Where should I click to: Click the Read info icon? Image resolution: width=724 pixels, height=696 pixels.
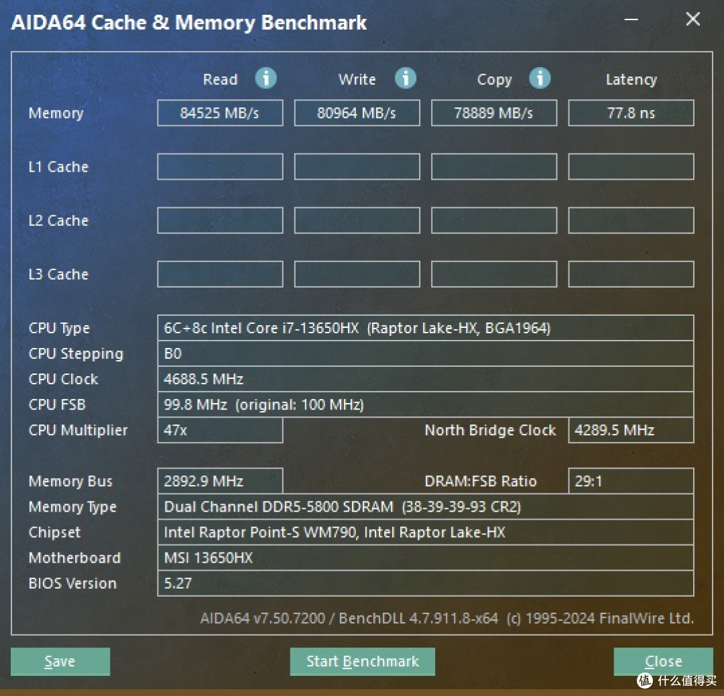(x=266, y=78)
